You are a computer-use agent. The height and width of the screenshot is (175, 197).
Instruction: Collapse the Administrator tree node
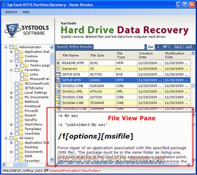[6, 47]
